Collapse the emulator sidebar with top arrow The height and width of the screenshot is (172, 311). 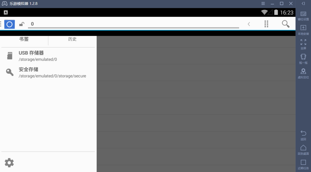coord(303,4)
